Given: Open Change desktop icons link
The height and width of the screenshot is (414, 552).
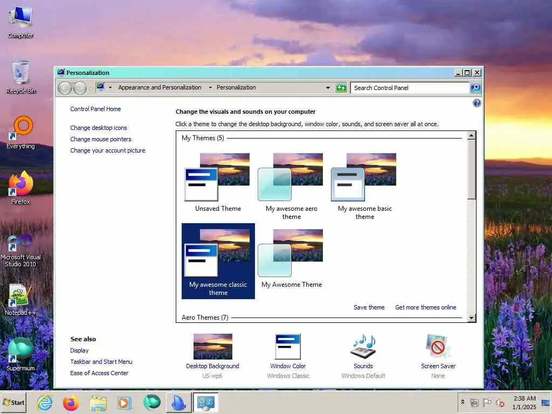Looking at the screenshot, I should click(x=99, y=128).
